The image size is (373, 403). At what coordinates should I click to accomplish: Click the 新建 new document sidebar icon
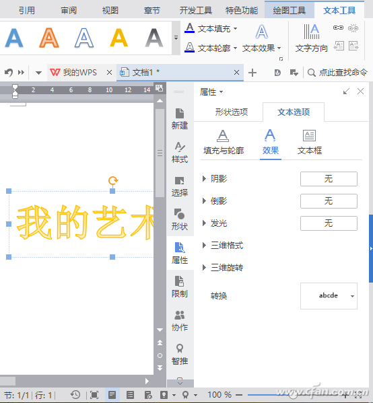point(180,119)
